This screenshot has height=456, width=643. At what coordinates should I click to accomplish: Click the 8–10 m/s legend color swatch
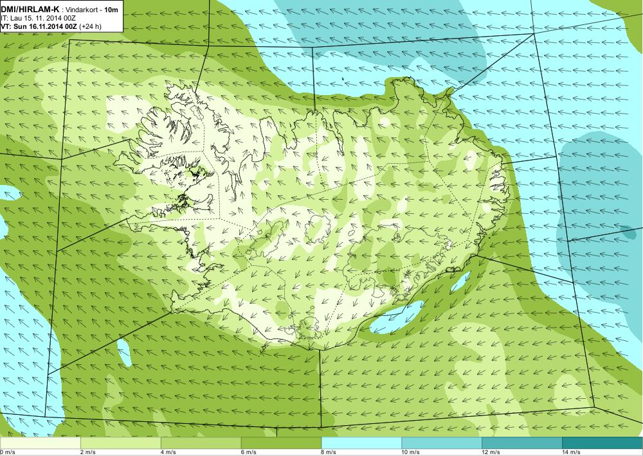[361, 443]
